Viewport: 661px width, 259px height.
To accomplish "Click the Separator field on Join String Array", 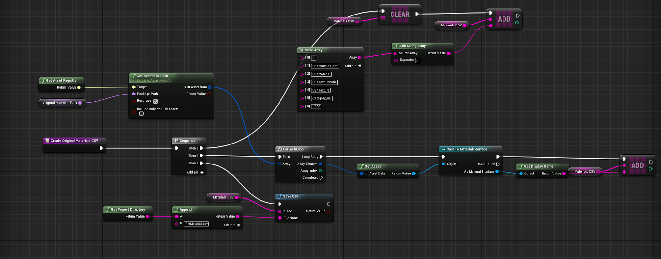I will [418, 60].
